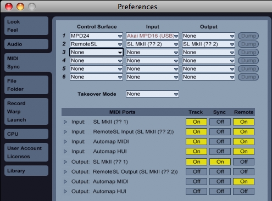Click Dump button for control surface 6

[248, 77]
